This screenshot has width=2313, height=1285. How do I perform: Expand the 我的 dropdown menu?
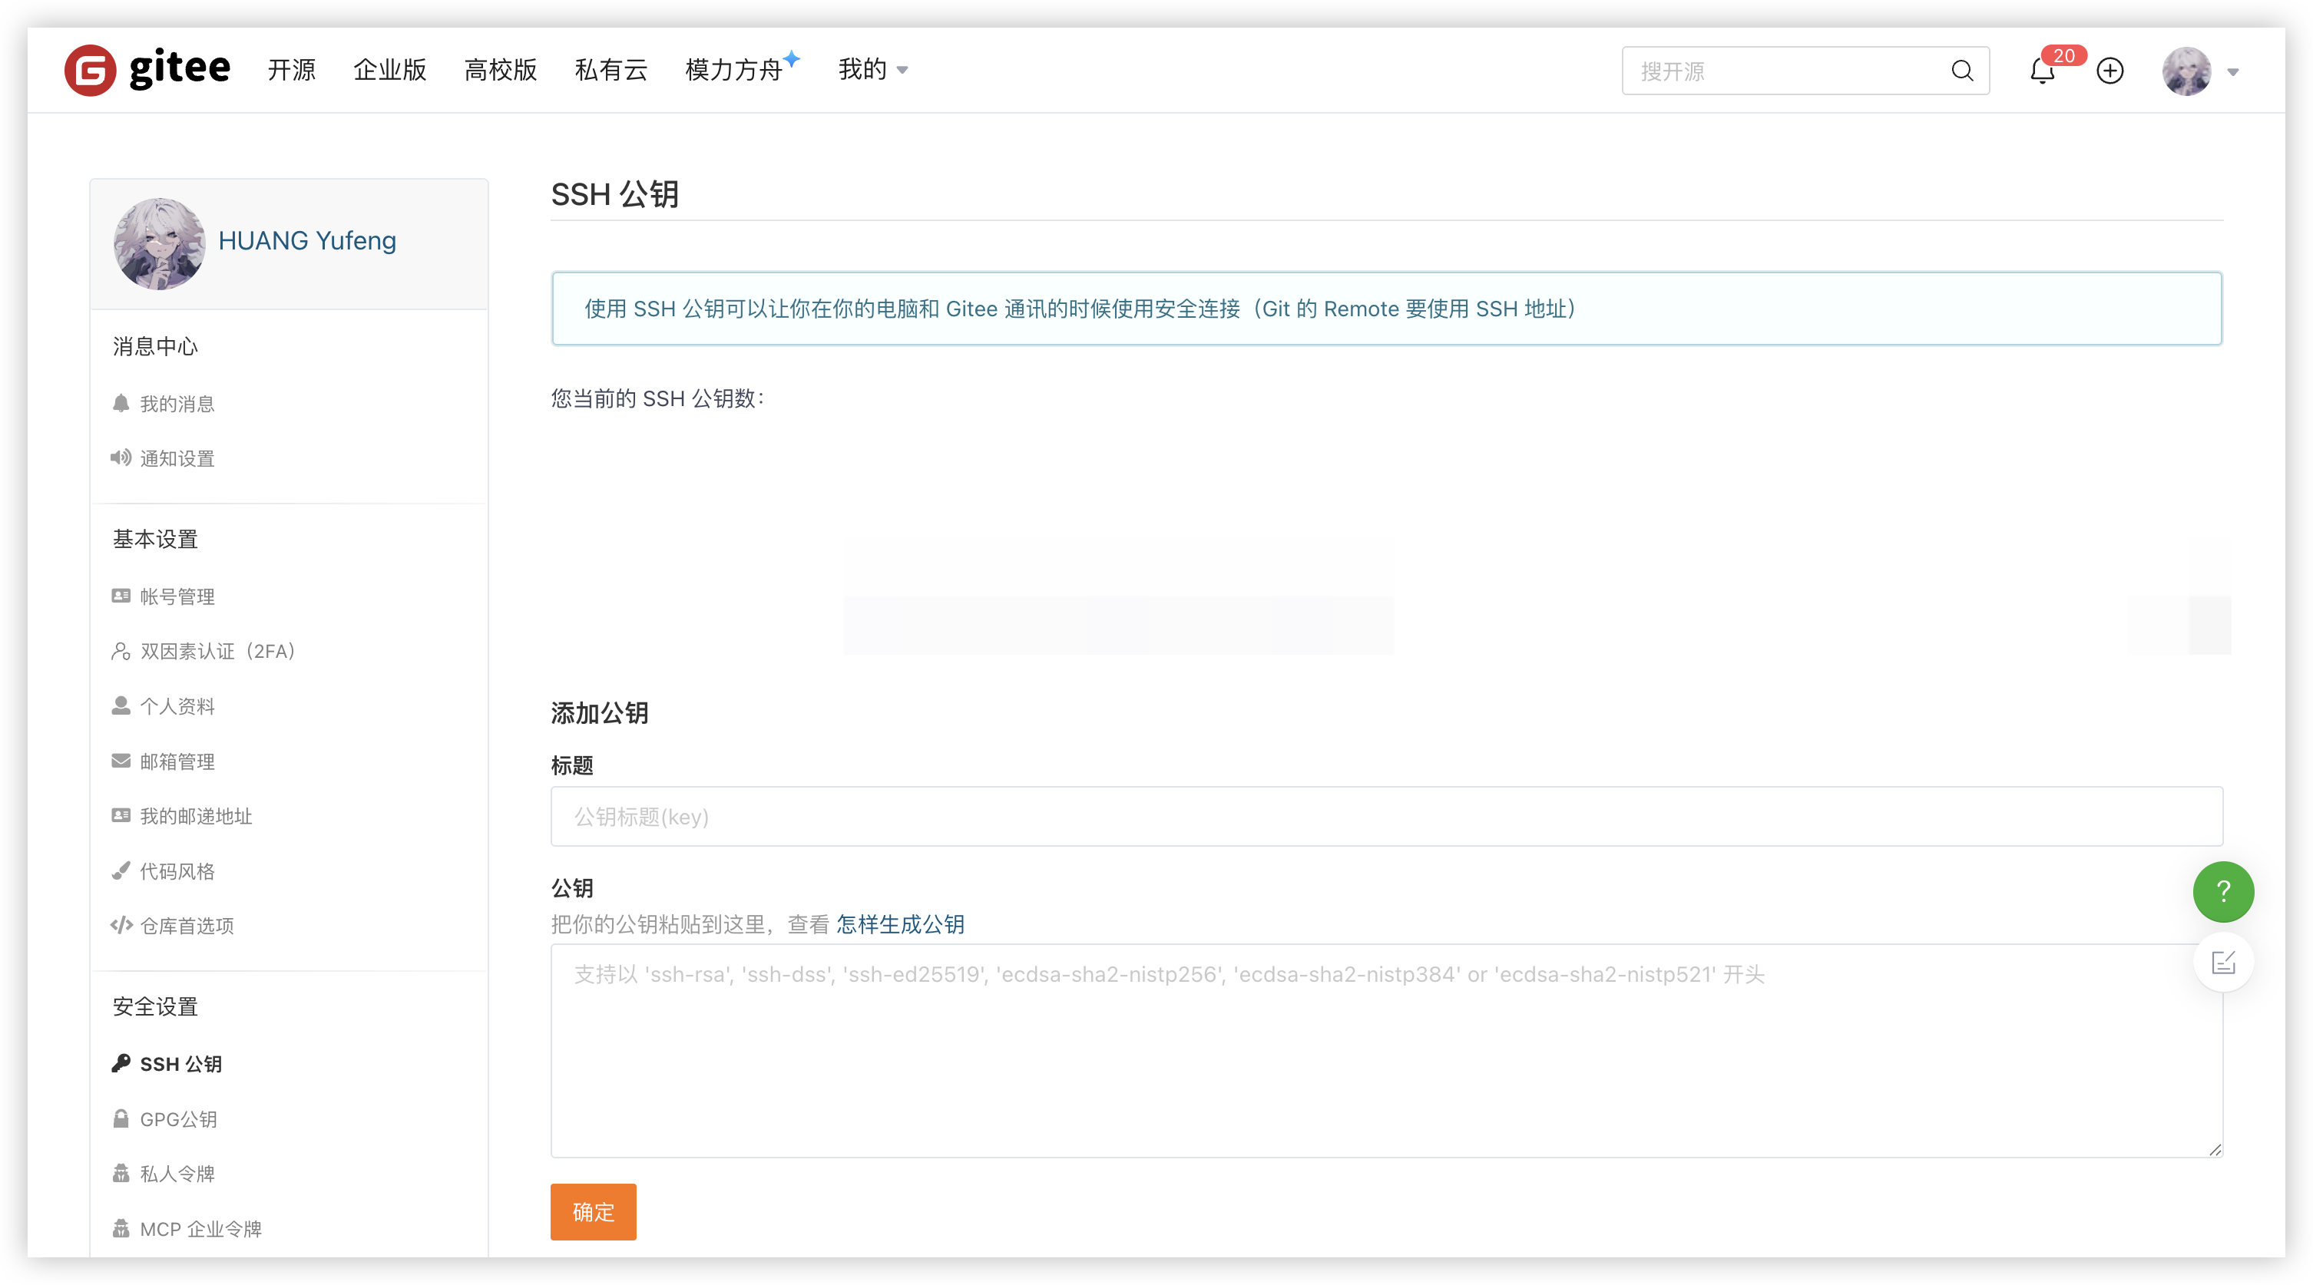click(872, 70)
